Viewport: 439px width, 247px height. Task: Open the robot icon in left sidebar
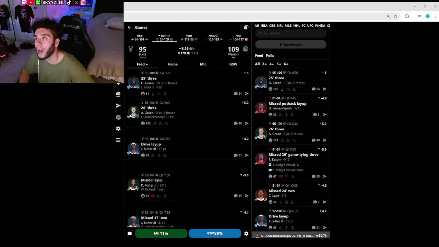click(x=118, y=94)
